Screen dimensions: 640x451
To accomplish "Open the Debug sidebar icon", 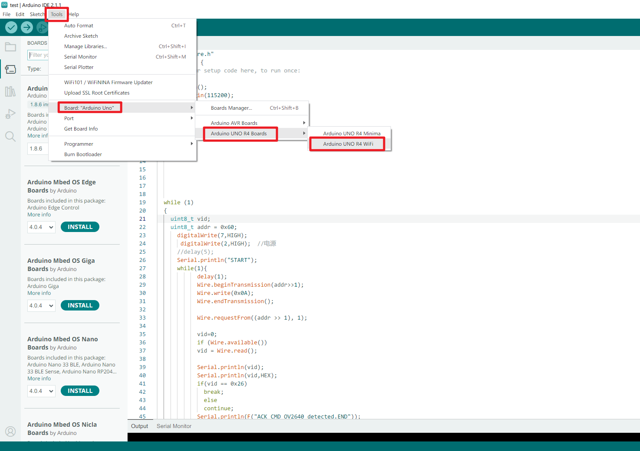I will click(10, 114).
